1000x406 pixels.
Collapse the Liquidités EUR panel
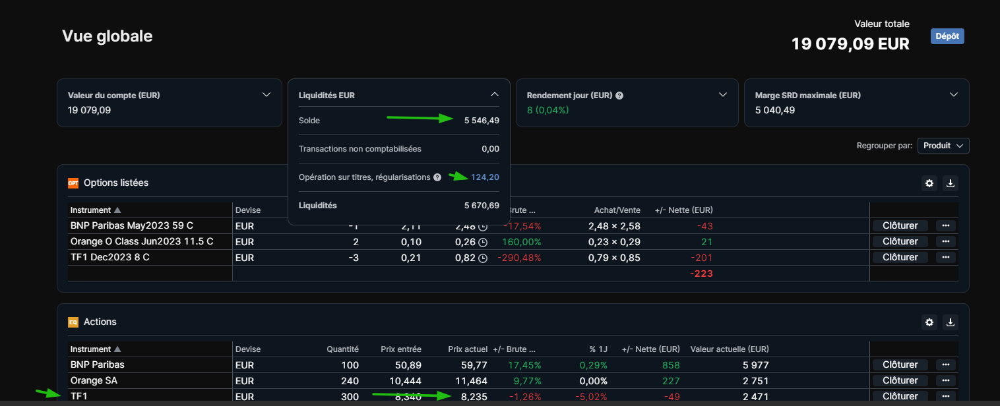494,95
